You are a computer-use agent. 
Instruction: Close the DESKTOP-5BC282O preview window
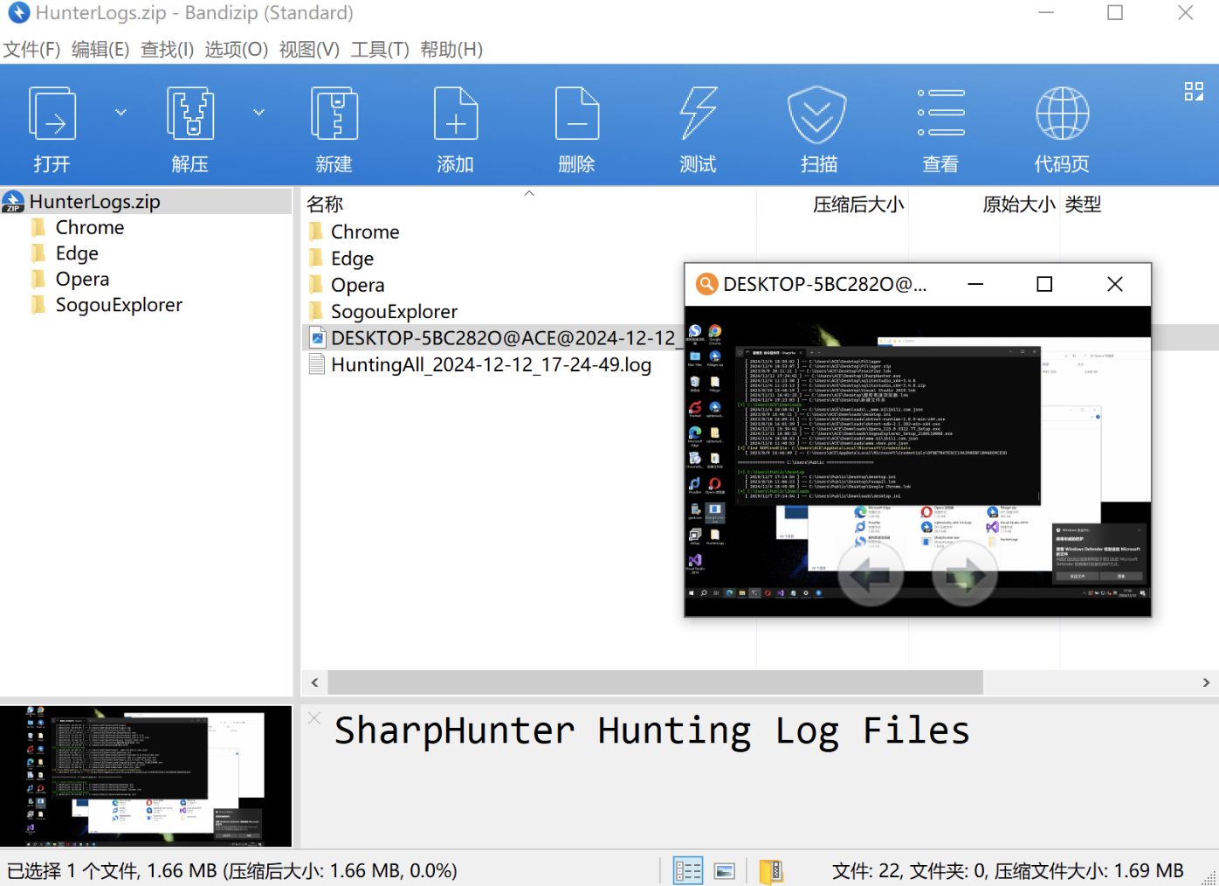(1115, 284)
